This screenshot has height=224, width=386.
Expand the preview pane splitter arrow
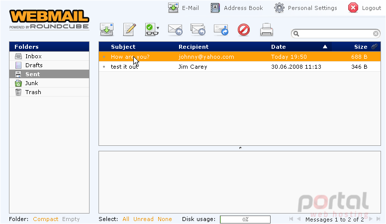[x=240, y=148]
